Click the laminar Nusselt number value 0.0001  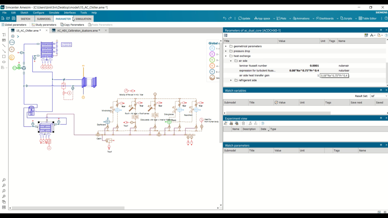click(x=314, y=66)
